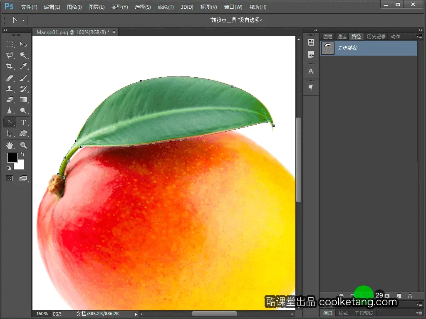This screenshot has width=426, height=319.
Task: Open the 窗口(W) menu
Action: [x=233, y=7]
